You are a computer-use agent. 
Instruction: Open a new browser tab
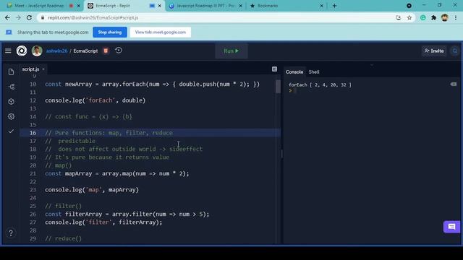click(x=334, y=6)
